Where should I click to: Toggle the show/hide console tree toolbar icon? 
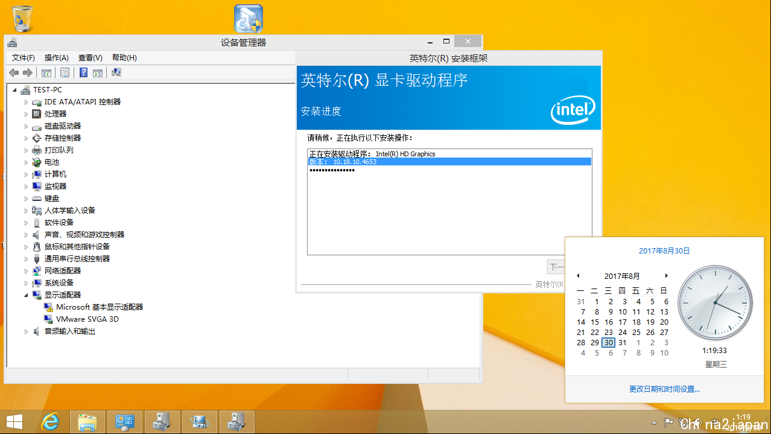[x=46, y=73]
